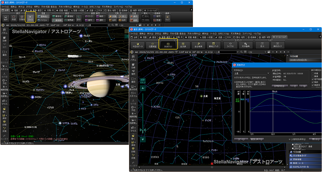Click field-of-view up arrow on 視野 slider
322x172 pixels.
pyautogui.click(x=143, y=88)
